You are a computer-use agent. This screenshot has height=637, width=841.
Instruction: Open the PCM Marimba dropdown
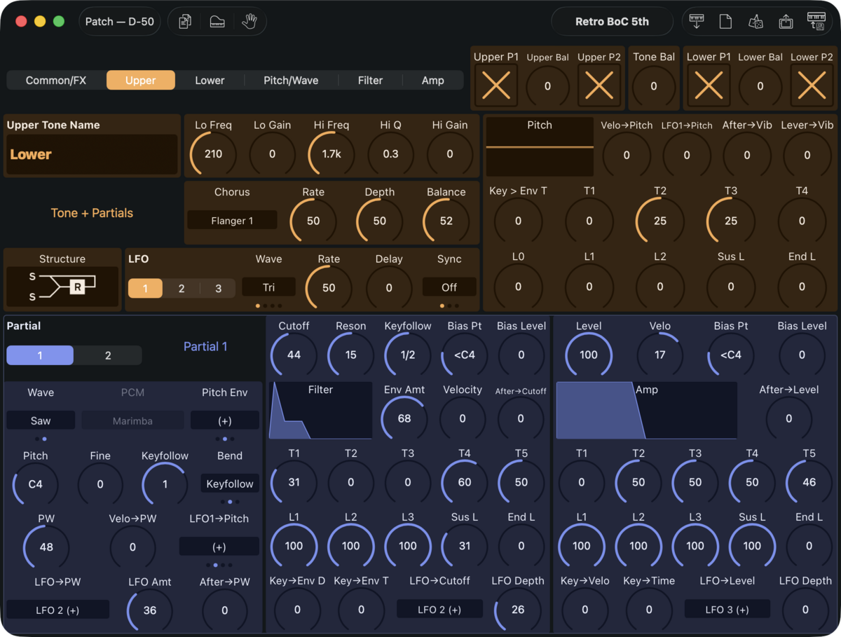[132, 420]
